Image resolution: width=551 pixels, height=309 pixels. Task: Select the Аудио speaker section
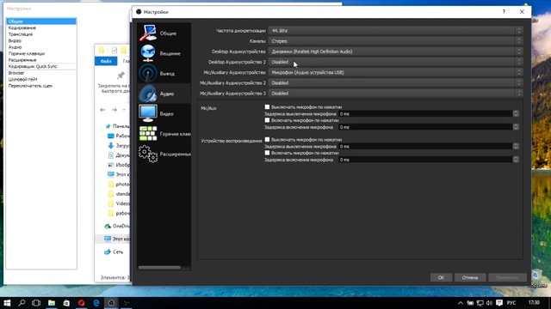[148, 94]
